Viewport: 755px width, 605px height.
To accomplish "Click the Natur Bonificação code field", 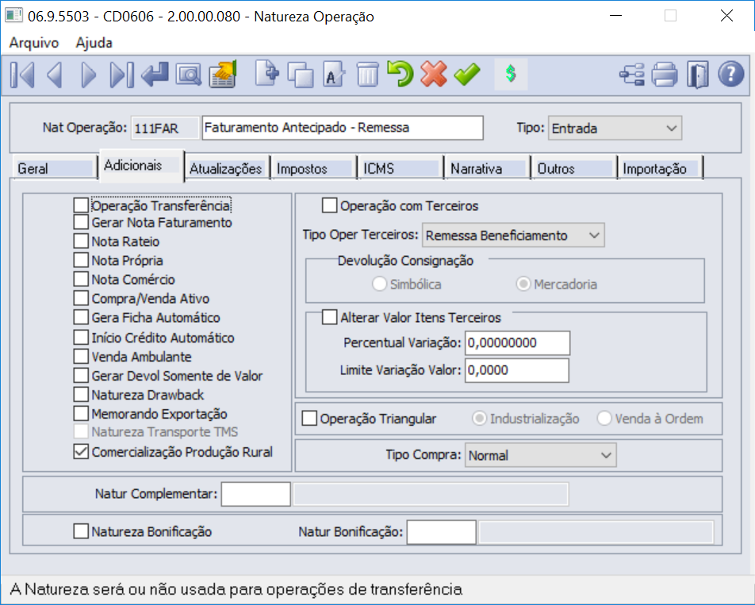I will [x=441, y=532].
